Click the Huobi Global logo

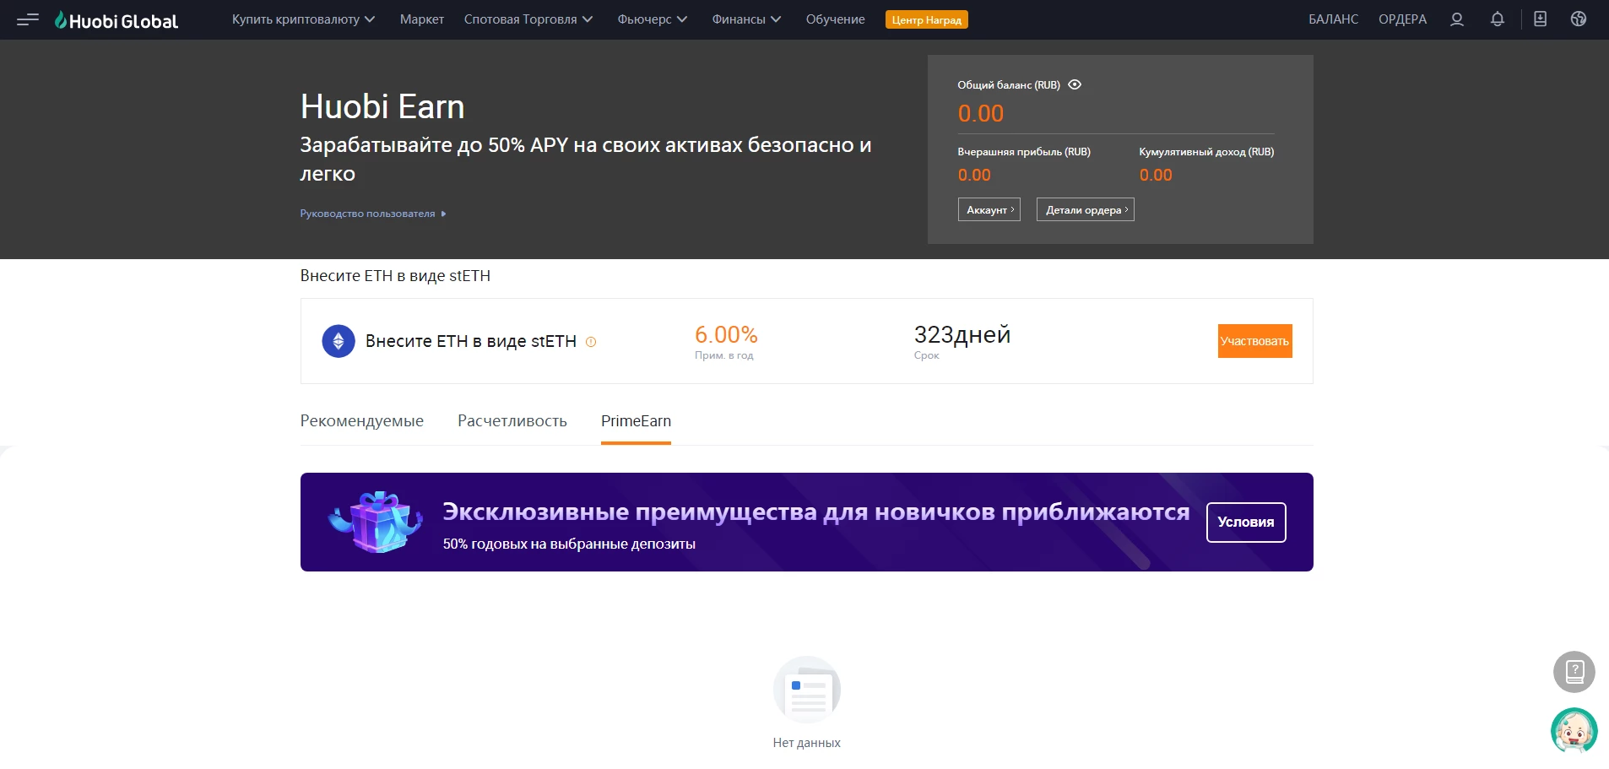(x=116, y=20)
